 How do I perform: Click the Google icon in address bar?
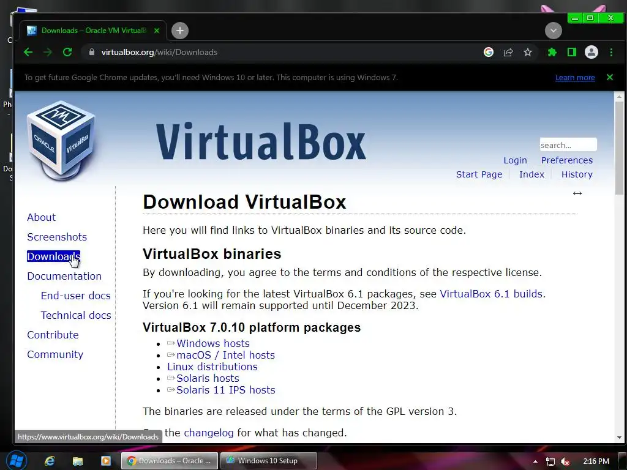[488, 53]
